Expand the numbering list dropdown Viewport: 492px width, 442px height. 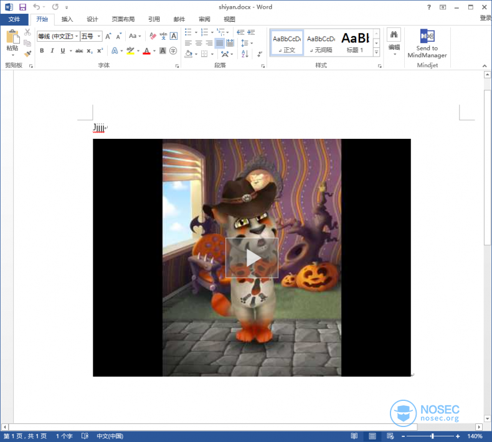tap(212, 32)
